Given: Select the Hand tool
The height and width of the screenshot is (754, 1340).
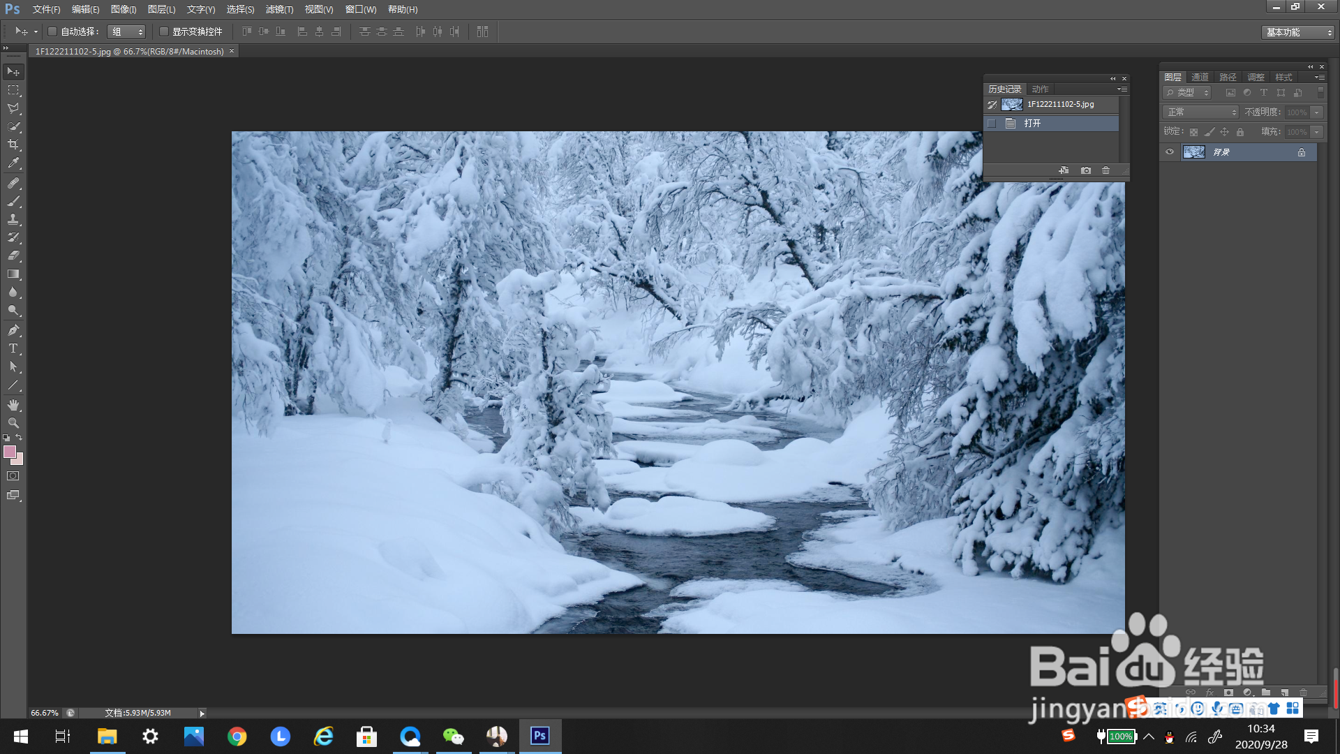Looking at the screenshot, I should coord(13,405).
